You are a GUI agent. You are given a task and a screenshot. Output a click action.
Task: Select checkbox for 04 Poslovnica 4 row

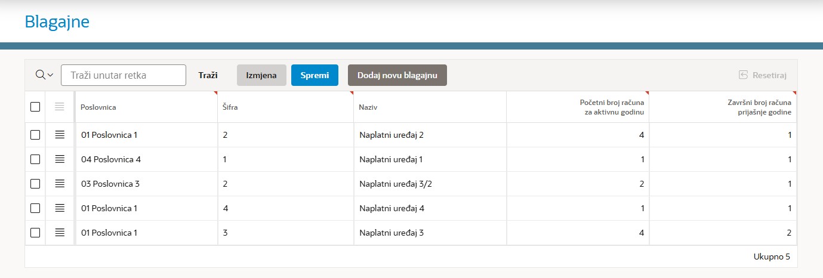(x=35, y=159)
